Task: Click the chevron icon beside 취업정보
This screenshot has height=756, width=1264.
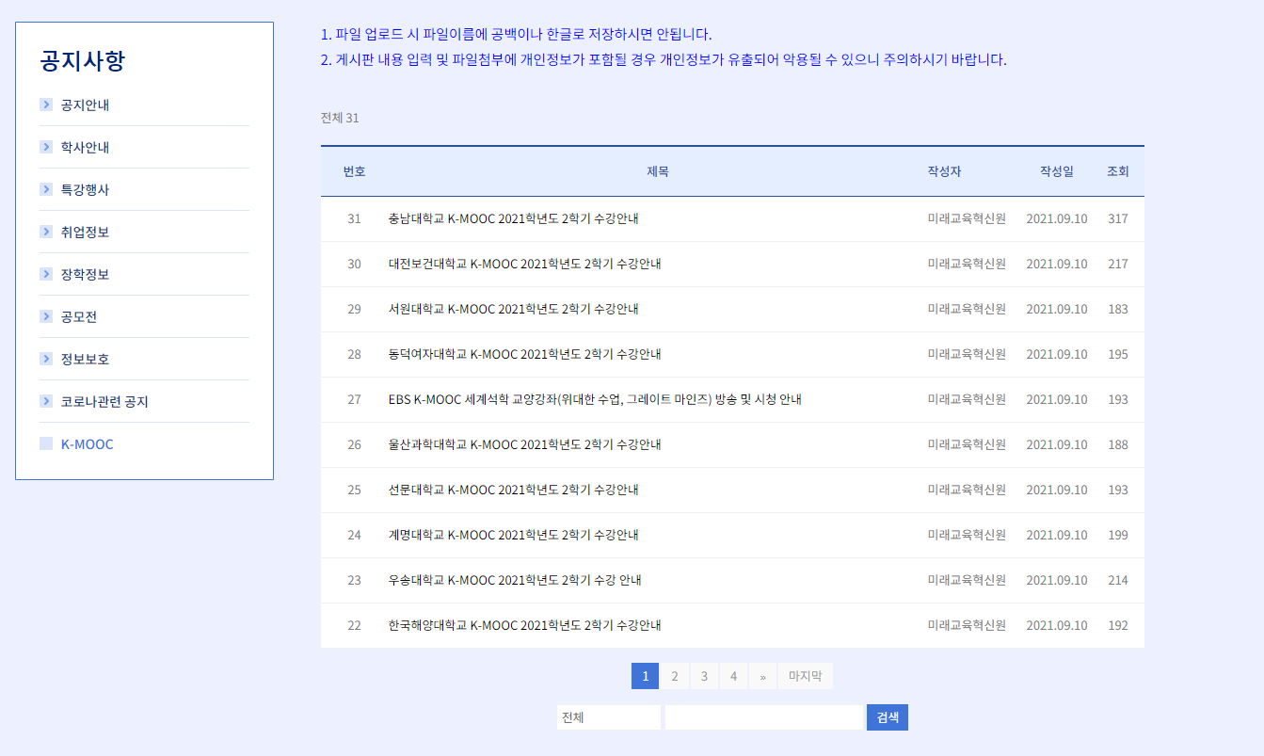Action: pyautogui.click(x=45, y=232)
